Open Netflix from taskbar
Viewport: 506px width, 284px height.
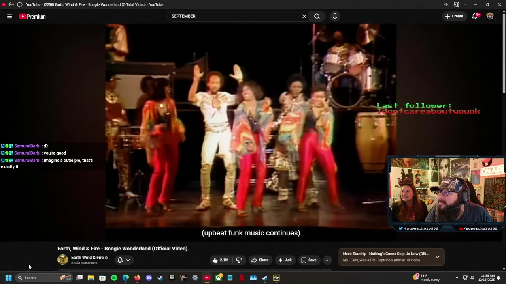click(242, 278)
